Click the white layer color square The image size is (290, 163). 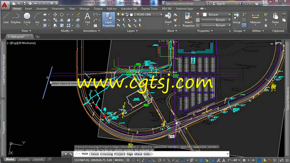pos(131,14)
